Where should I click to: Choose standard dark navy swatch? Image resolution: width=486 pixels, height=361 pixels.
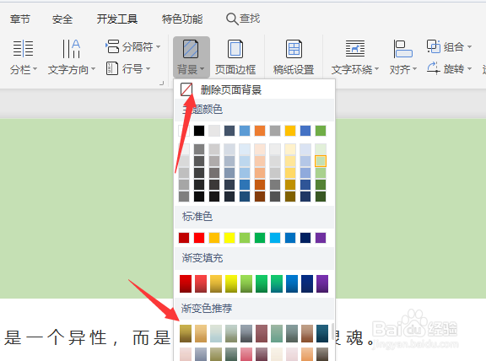[x=305, y=238]
